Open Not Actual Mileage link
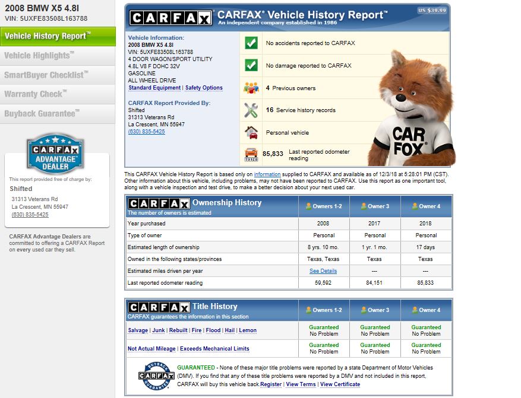The image size is (521, 398). pyautogui.click(x=151, y=349)
